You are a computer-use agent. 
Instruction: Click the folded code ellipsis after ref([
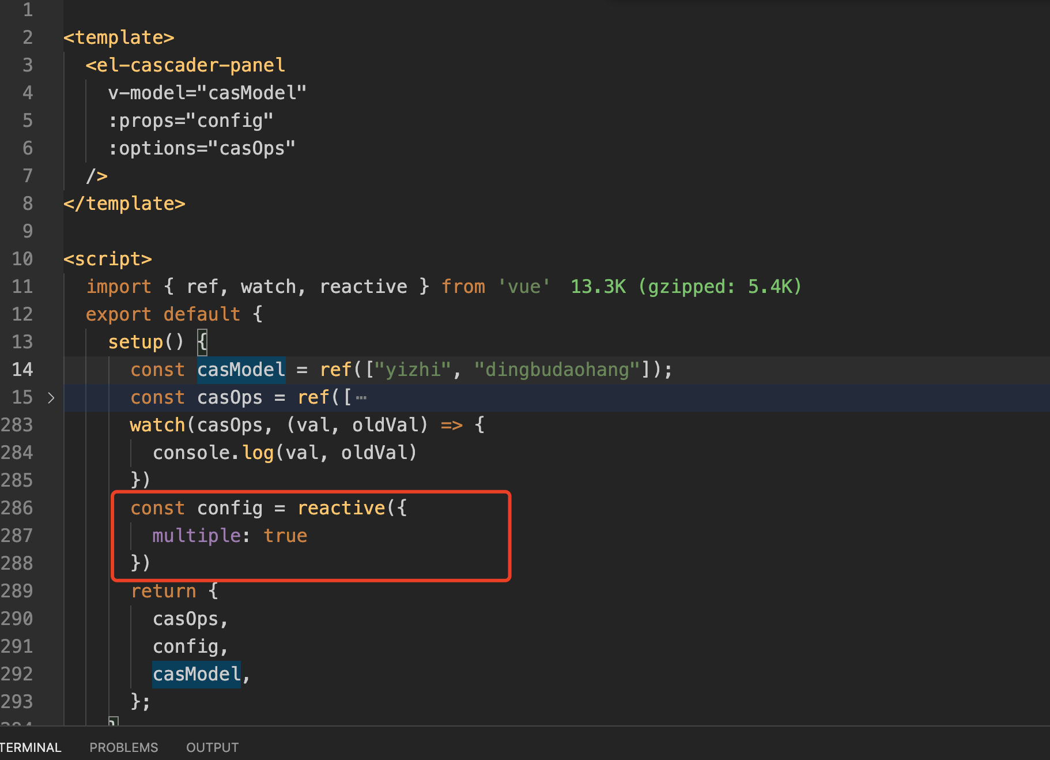coord(361,398)
